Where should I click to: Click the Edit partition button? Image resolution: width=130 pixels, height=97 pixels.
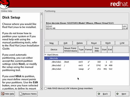(66, 43)
